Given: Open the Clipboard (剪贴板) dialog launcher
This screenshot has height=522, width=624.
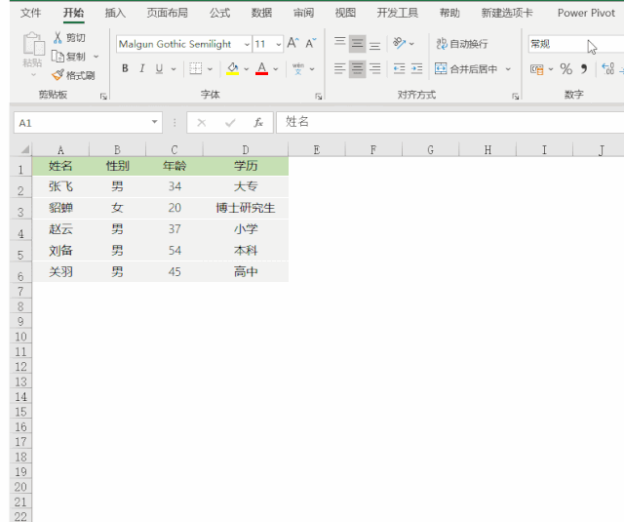Looking at the screenshot, I should [103, 96].
